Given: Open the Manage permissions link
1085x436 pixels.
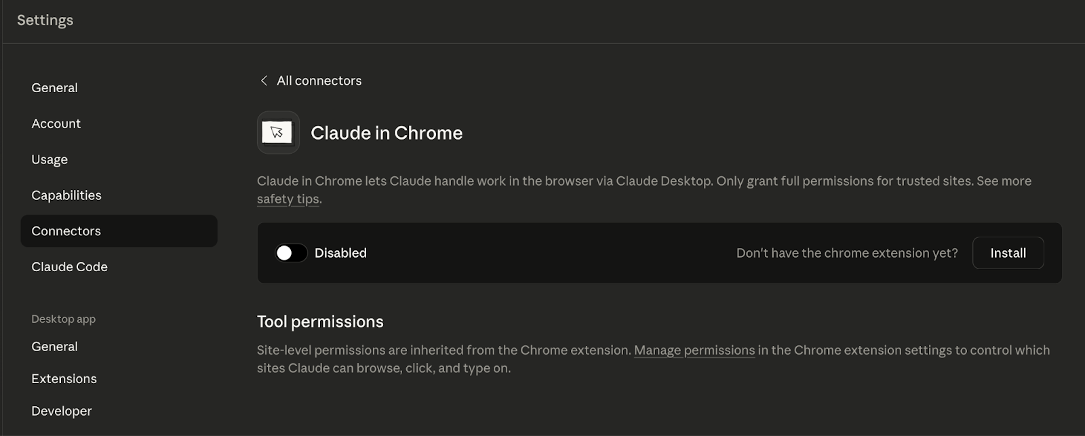Looking at the screenshot, I should [x=694, y=351].
